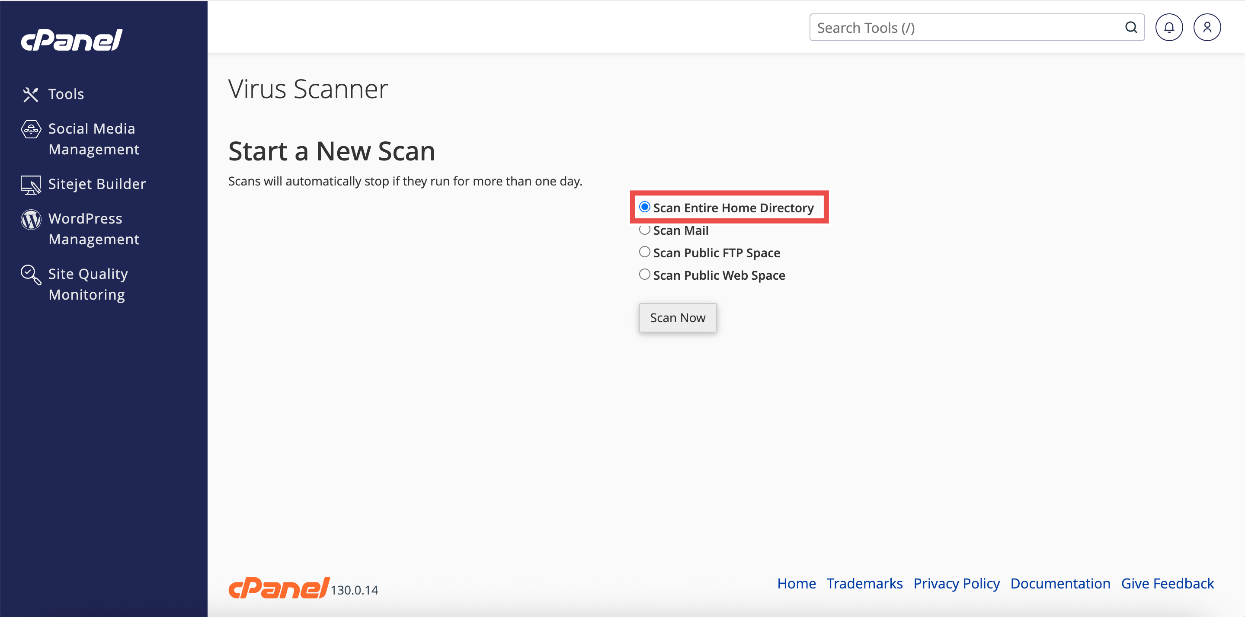Click the Social Media Management icon
The height and width of the screenshot is (617, 1245).
point(31,129)
